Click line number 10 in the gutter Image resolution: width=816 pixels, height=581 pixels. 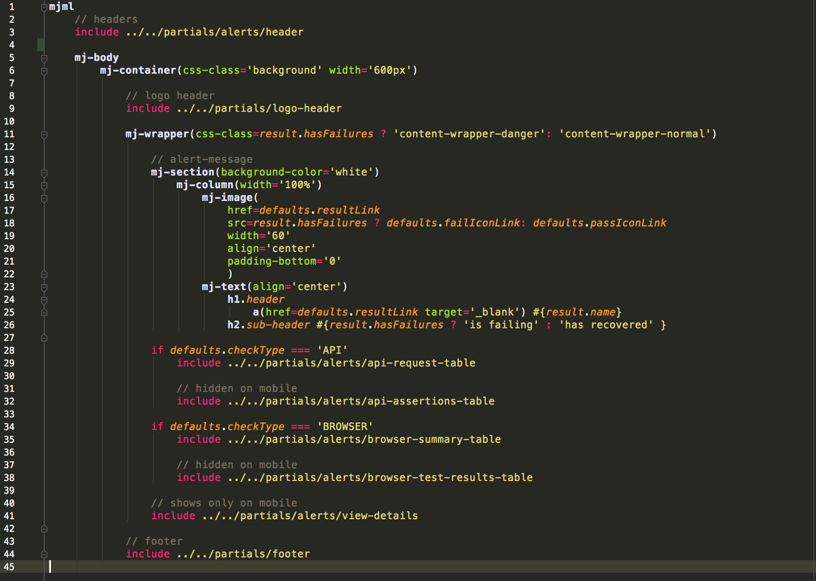tap(9, 121)
